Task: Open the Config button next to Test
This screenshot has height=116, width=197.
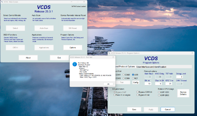Action: (x=135, y=82)
